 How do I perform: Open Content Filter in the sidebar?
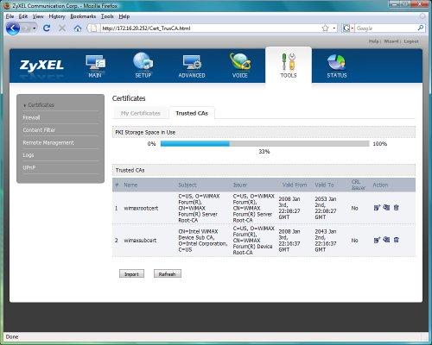coord(39,130)
